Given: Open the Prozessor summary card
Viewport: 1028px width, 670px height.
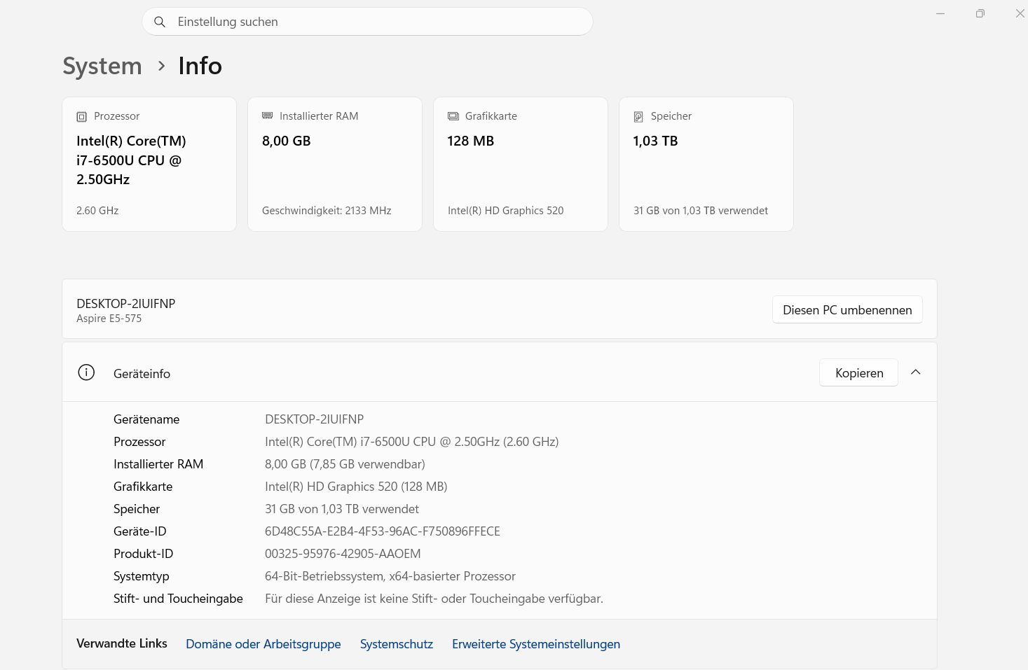Looking at the screenshot, I should click(x=149, y=164).
